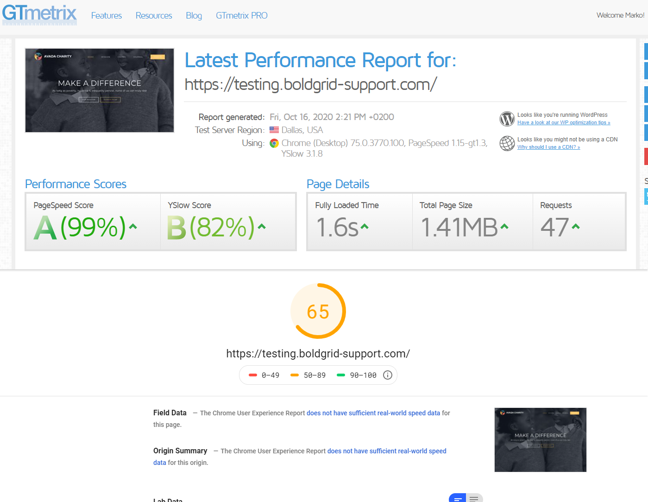Open 'Why should I use a CDN?' link
648x502 pixels.
548,147
